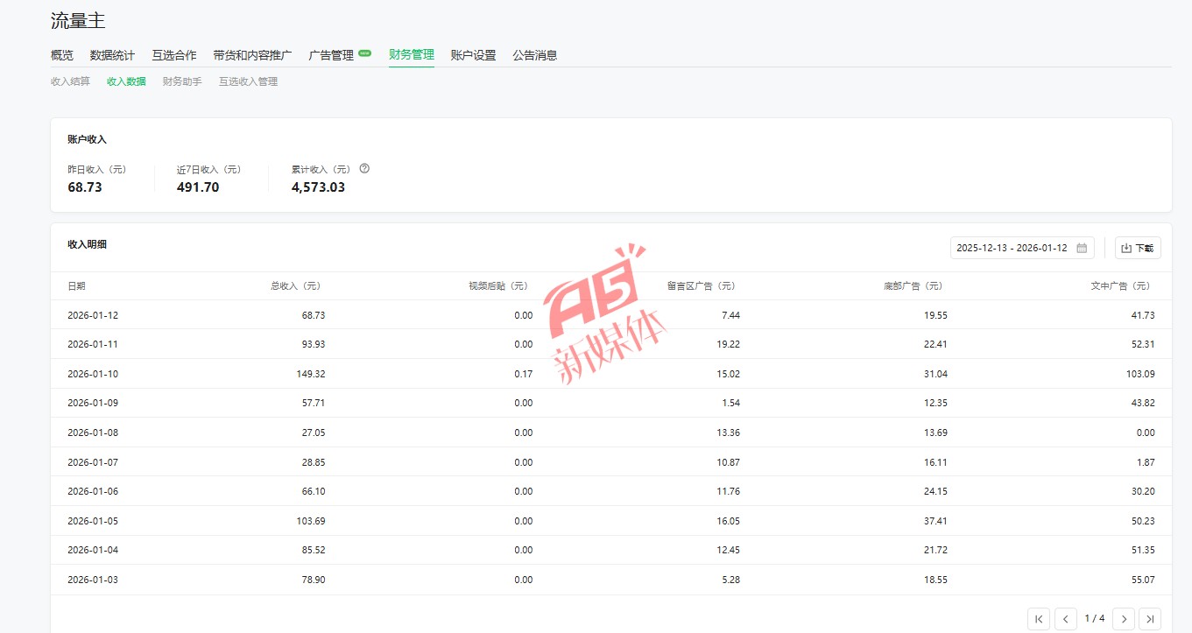1192x633 pixels.
Task: Go to the previous page arrow
Action: 1066,619
